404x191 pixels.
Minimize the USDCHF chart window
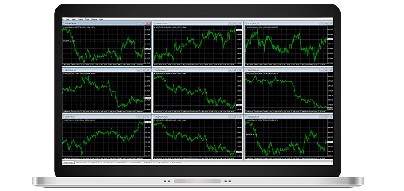pyautogui.click(x=230, y=24)
